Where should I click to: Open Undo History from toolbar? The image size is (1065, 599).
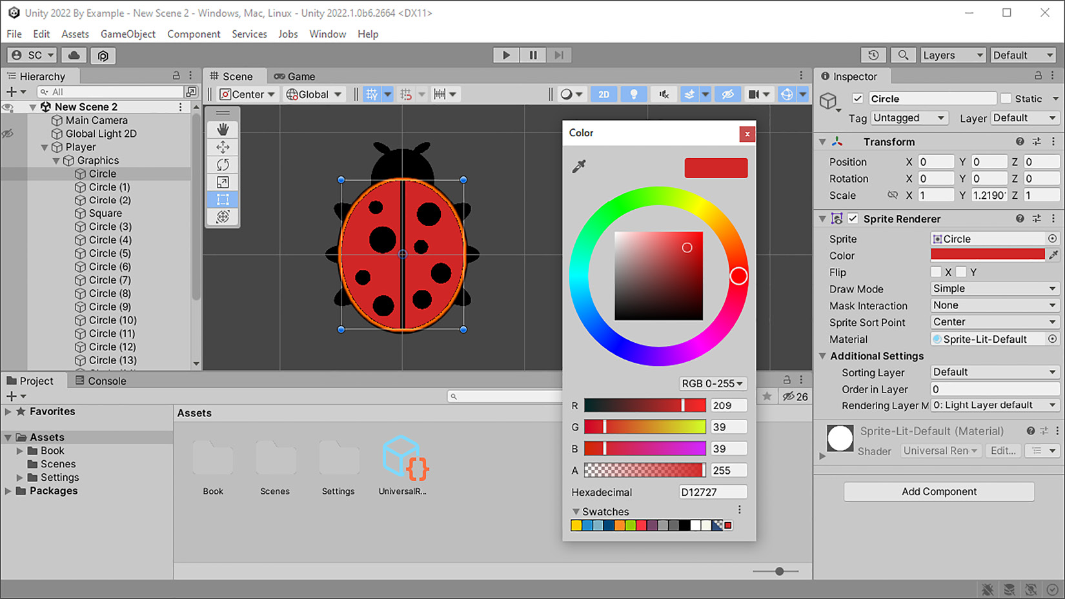[873, 56]
